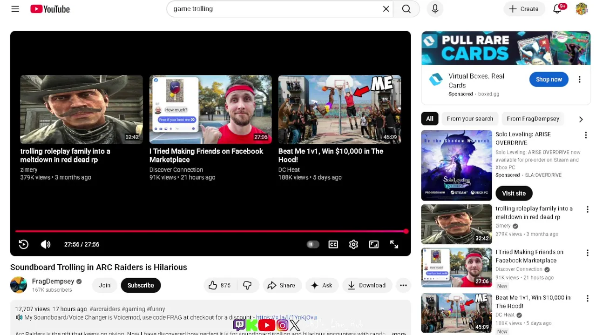Switch to theater mode
Viewport: 596px width, 335px height.
[374, 244]
